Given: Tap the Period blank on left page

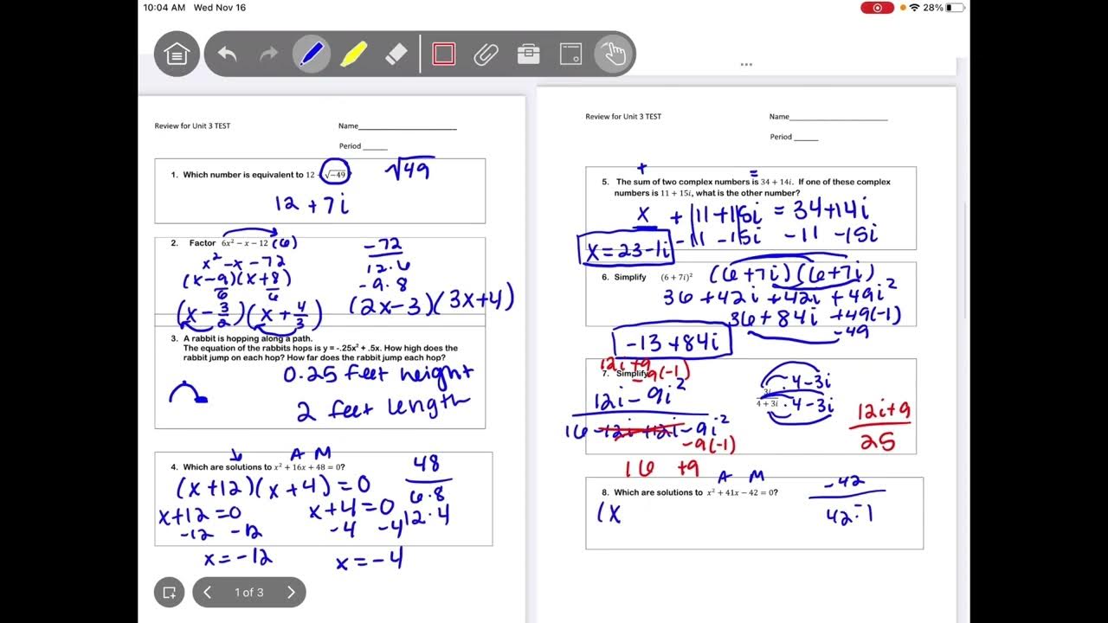Looking at the screenshot, I should pos(375,146).
